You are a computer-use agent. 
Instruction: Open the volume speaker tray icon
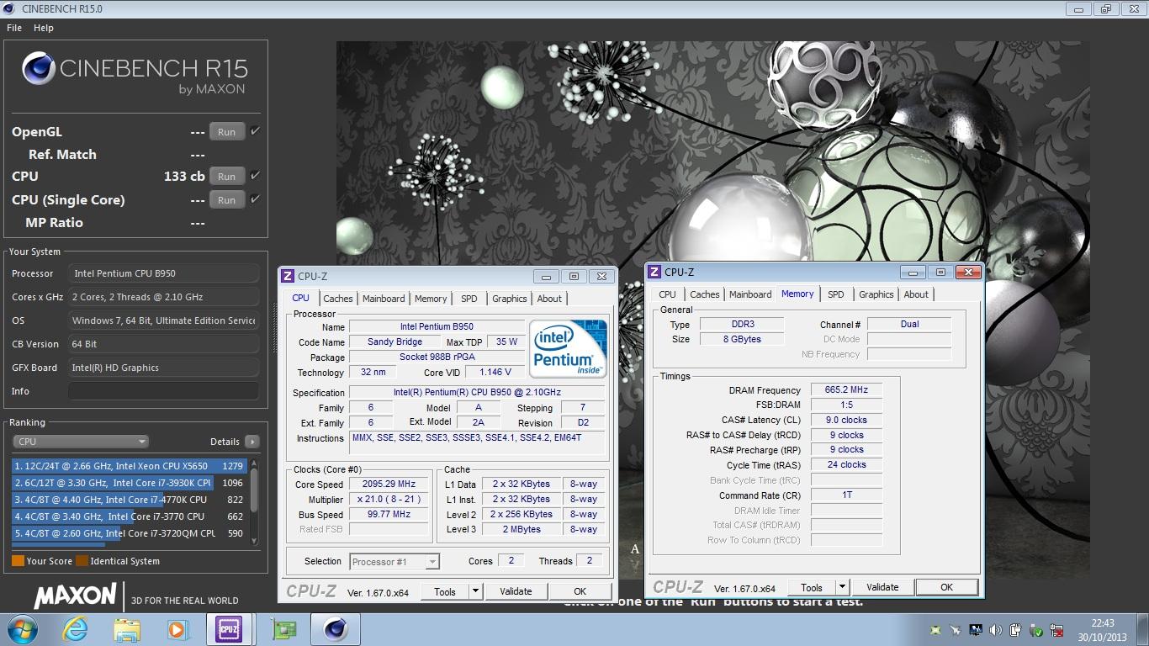[996, 630]
